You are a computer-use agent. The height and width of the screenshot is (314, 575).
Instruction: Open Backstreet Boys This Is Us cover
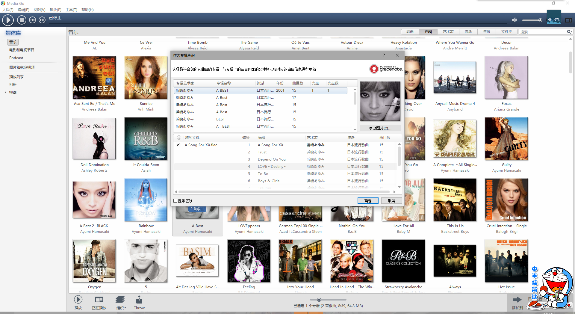coord(455,200)
